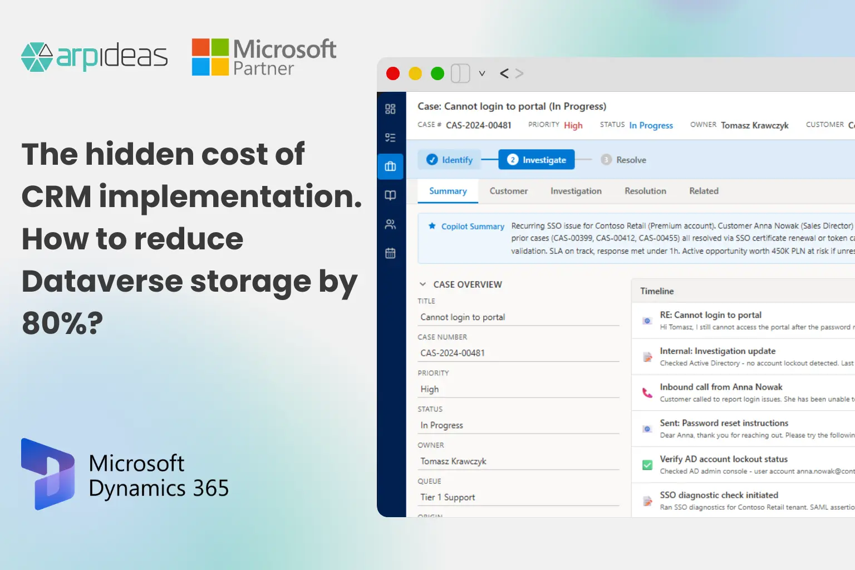Screen dimensions: 855x570
Task: Switch to the Customer tab
Action: [508, 191]
